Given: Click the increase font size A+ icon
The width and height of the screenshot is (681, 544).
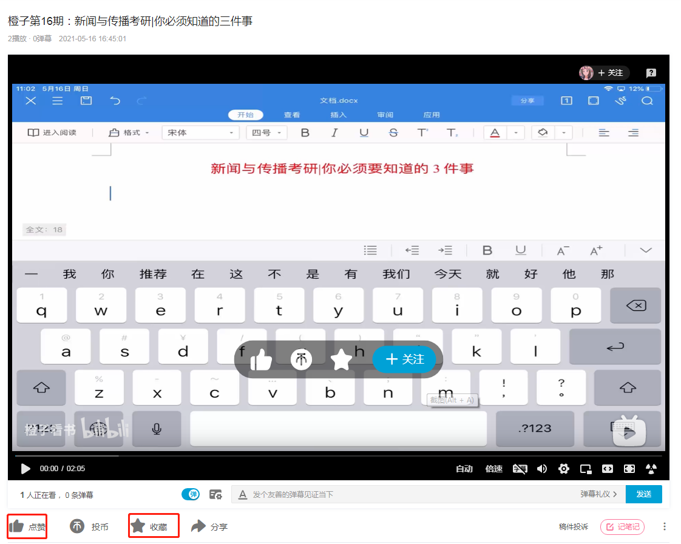Looking at the screenshot, I should 596,250.
